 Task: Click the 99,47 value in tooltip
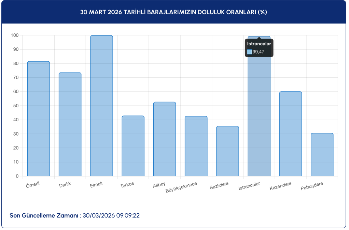pos(259,52)
